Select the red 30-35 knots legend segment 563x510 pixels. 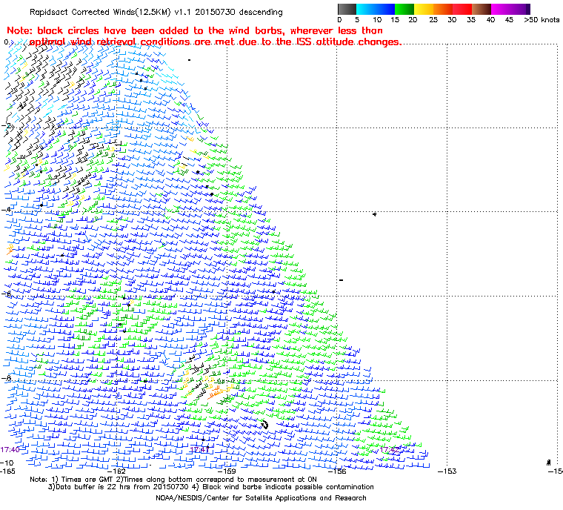click(462, 9)
